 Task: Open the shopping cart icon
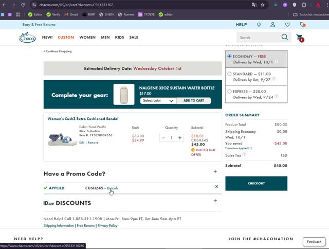coord(300,38)
